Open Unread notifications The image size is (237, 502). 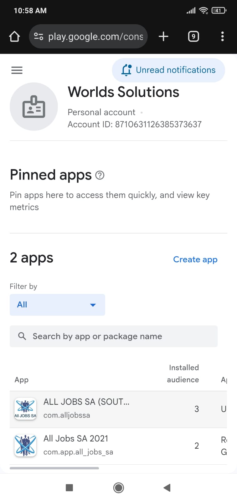(x=168, y=70)
